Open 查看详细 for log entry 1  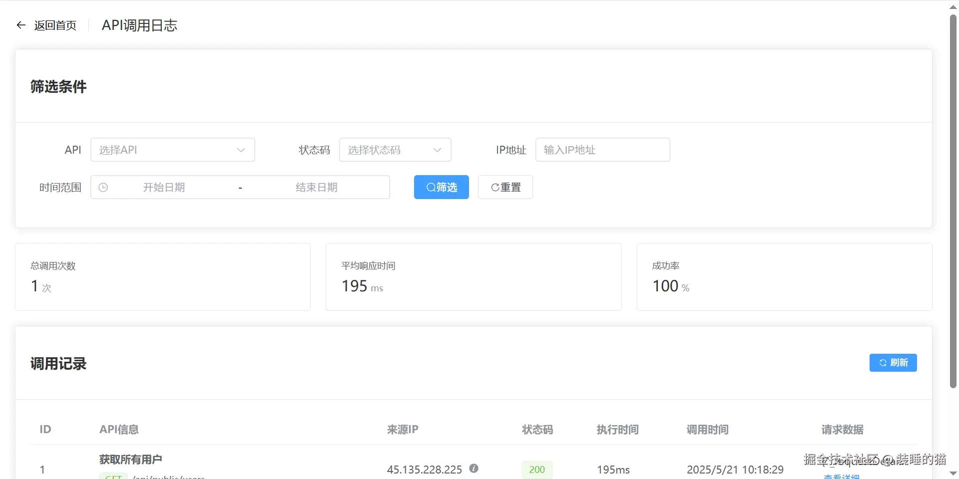coord(841,477)
